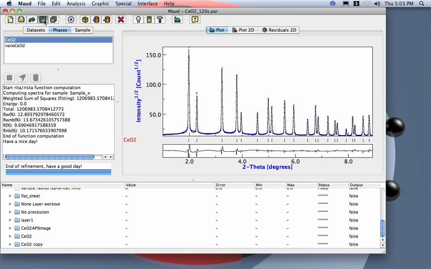431x269 pixels.
Task: Click the refinement progress bar
Action: (x=58, y=172)
